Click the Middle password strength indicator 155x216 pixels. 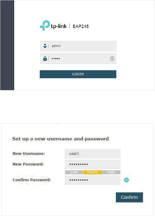92,172
